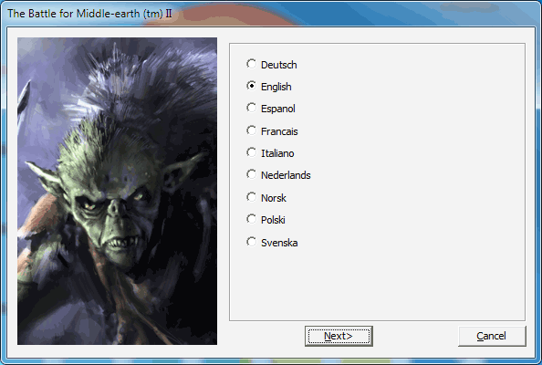Screen dimensions: 542x365
Task: Select the Svenska radio button circle
Action: [x=251, y=242]
